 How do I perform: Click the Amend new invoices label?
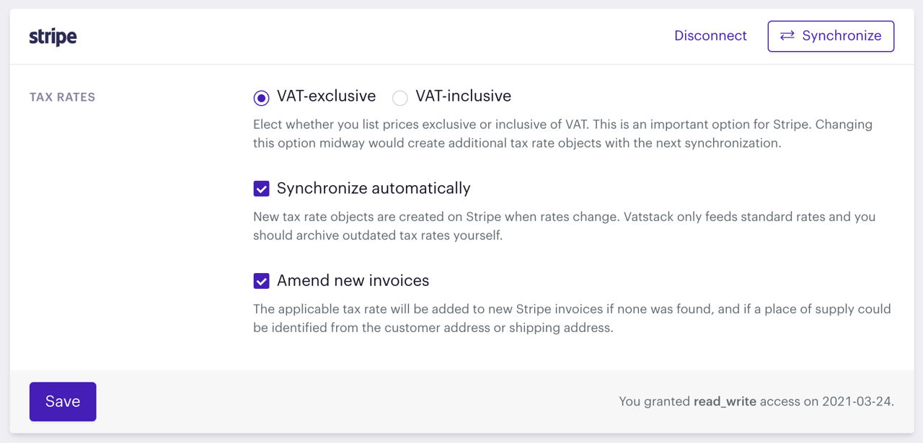coord(353,280)
